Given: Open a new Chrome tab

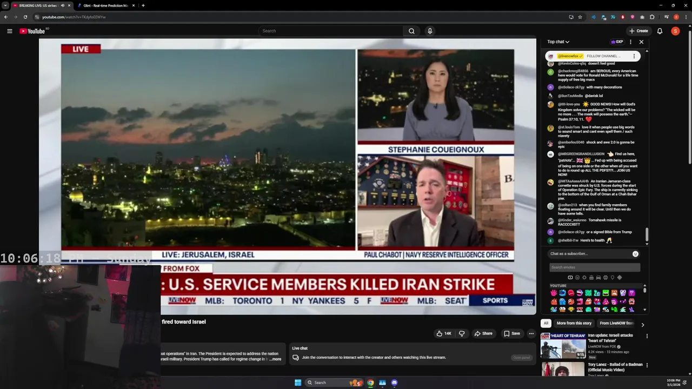Looking at the screenshot, I should pyautogui.click(x=143, y=5).
